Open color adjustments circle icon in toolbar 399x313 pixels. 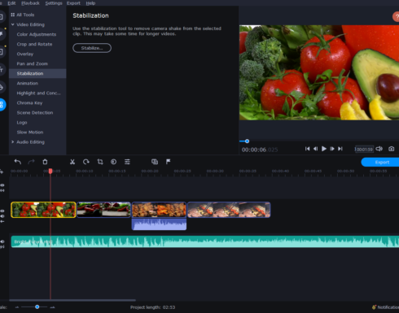tap(113, 162)
